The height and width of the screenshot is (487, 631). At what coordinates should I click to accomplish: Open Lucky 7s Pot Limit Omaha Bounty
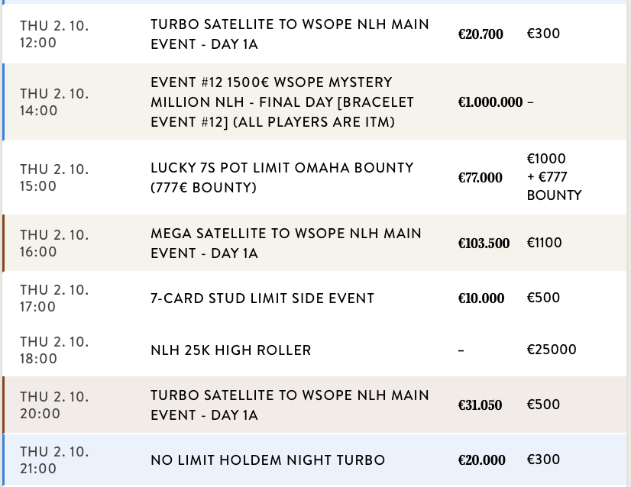(282, 177)
